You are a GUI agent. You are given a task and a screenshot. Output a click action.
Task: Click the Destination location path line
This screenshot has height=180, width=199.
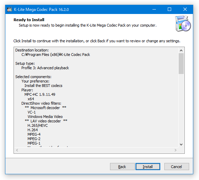point(56,55)
